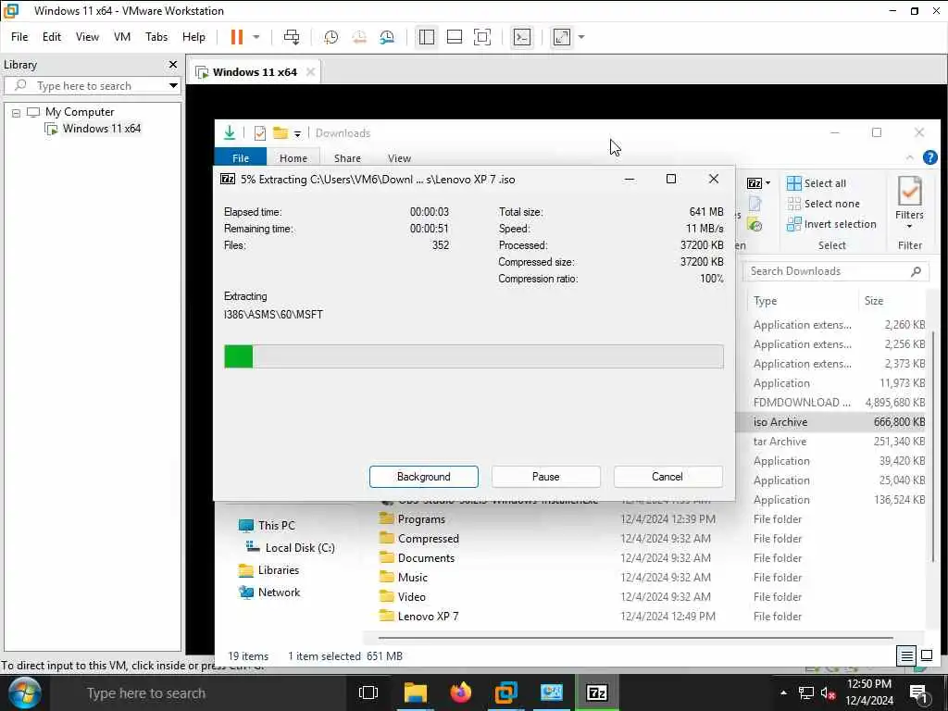
Task: Revert VM to the previous snapshot
Action: [359, 37]
